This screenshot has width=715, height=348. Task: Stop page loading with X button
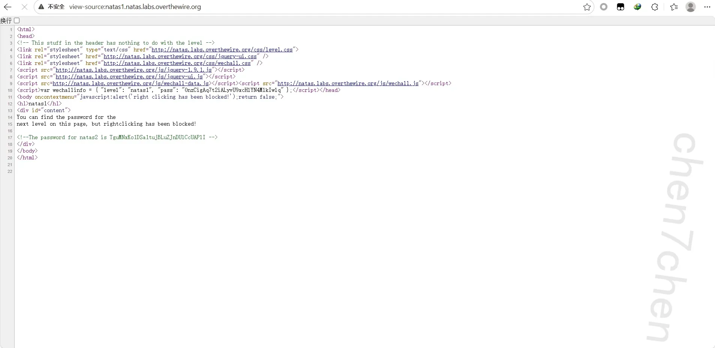(24, 7)
